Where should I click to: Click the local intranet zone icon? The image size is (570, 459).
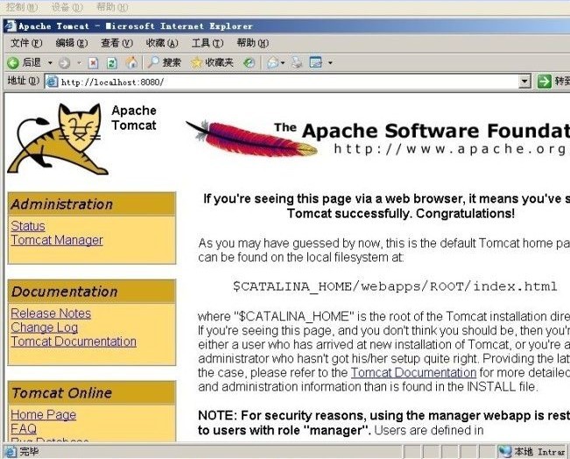[x=505, y=452]
